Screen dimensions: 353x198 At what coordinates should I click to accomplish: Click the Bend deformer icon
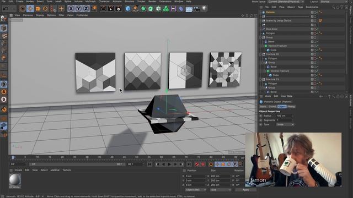click(181, 9)
